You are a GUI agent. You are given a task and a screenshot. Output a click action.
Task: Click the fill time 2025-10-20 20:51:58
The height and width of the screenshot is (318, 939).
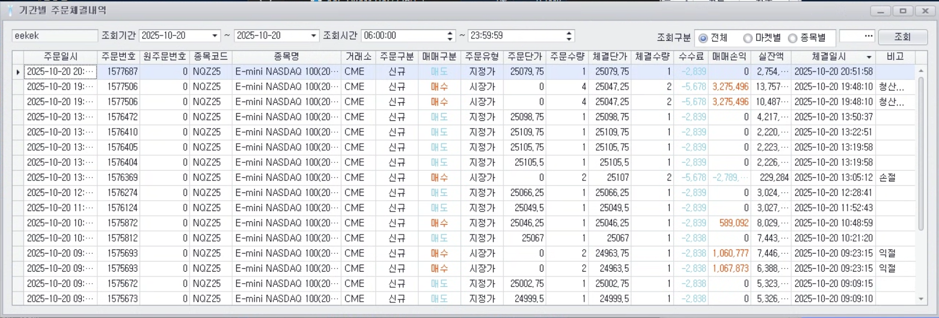click(x=833, y=72)
